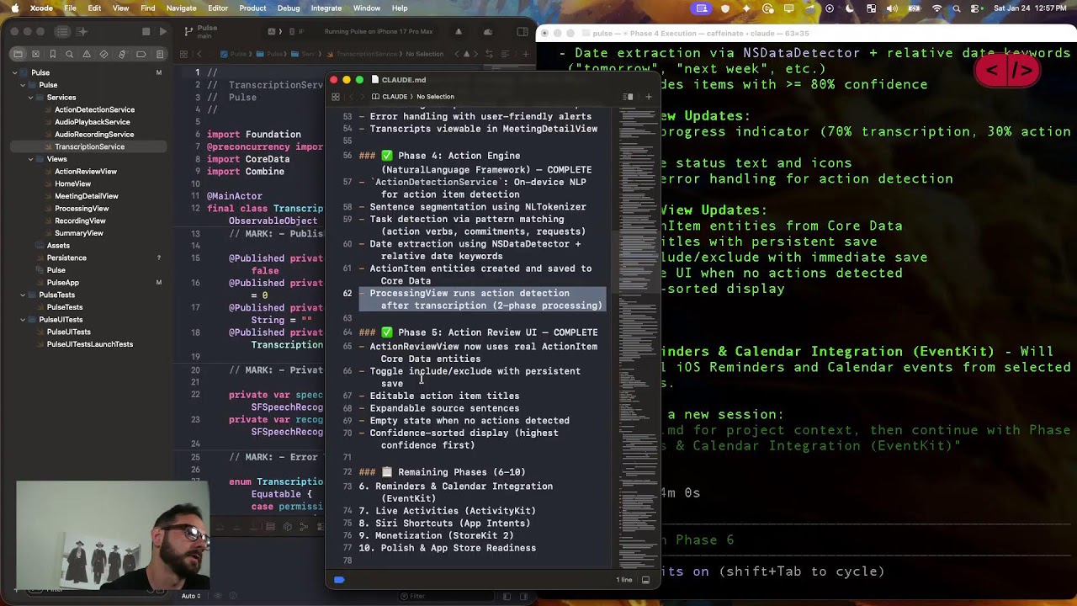Toggle the inspector panel in Xcode toolbar

pos(523,32)
